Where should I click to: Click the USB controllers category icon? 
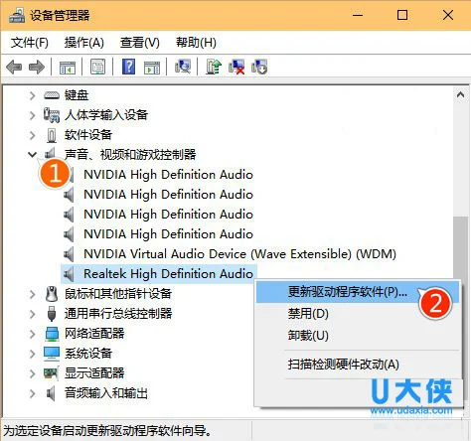(52, 314)
